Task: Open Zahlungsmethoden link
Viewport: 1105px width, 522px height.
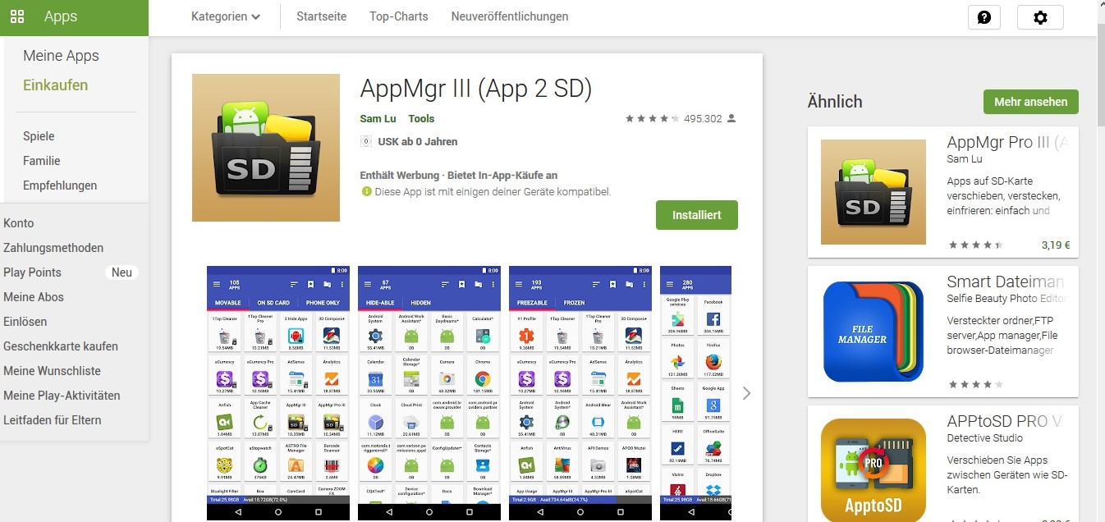Action: coord(53,248)
